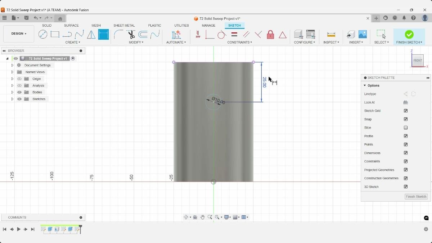The image size is (432, 243).
Task: Apply the Equal constraint
Action: (234, 35)
